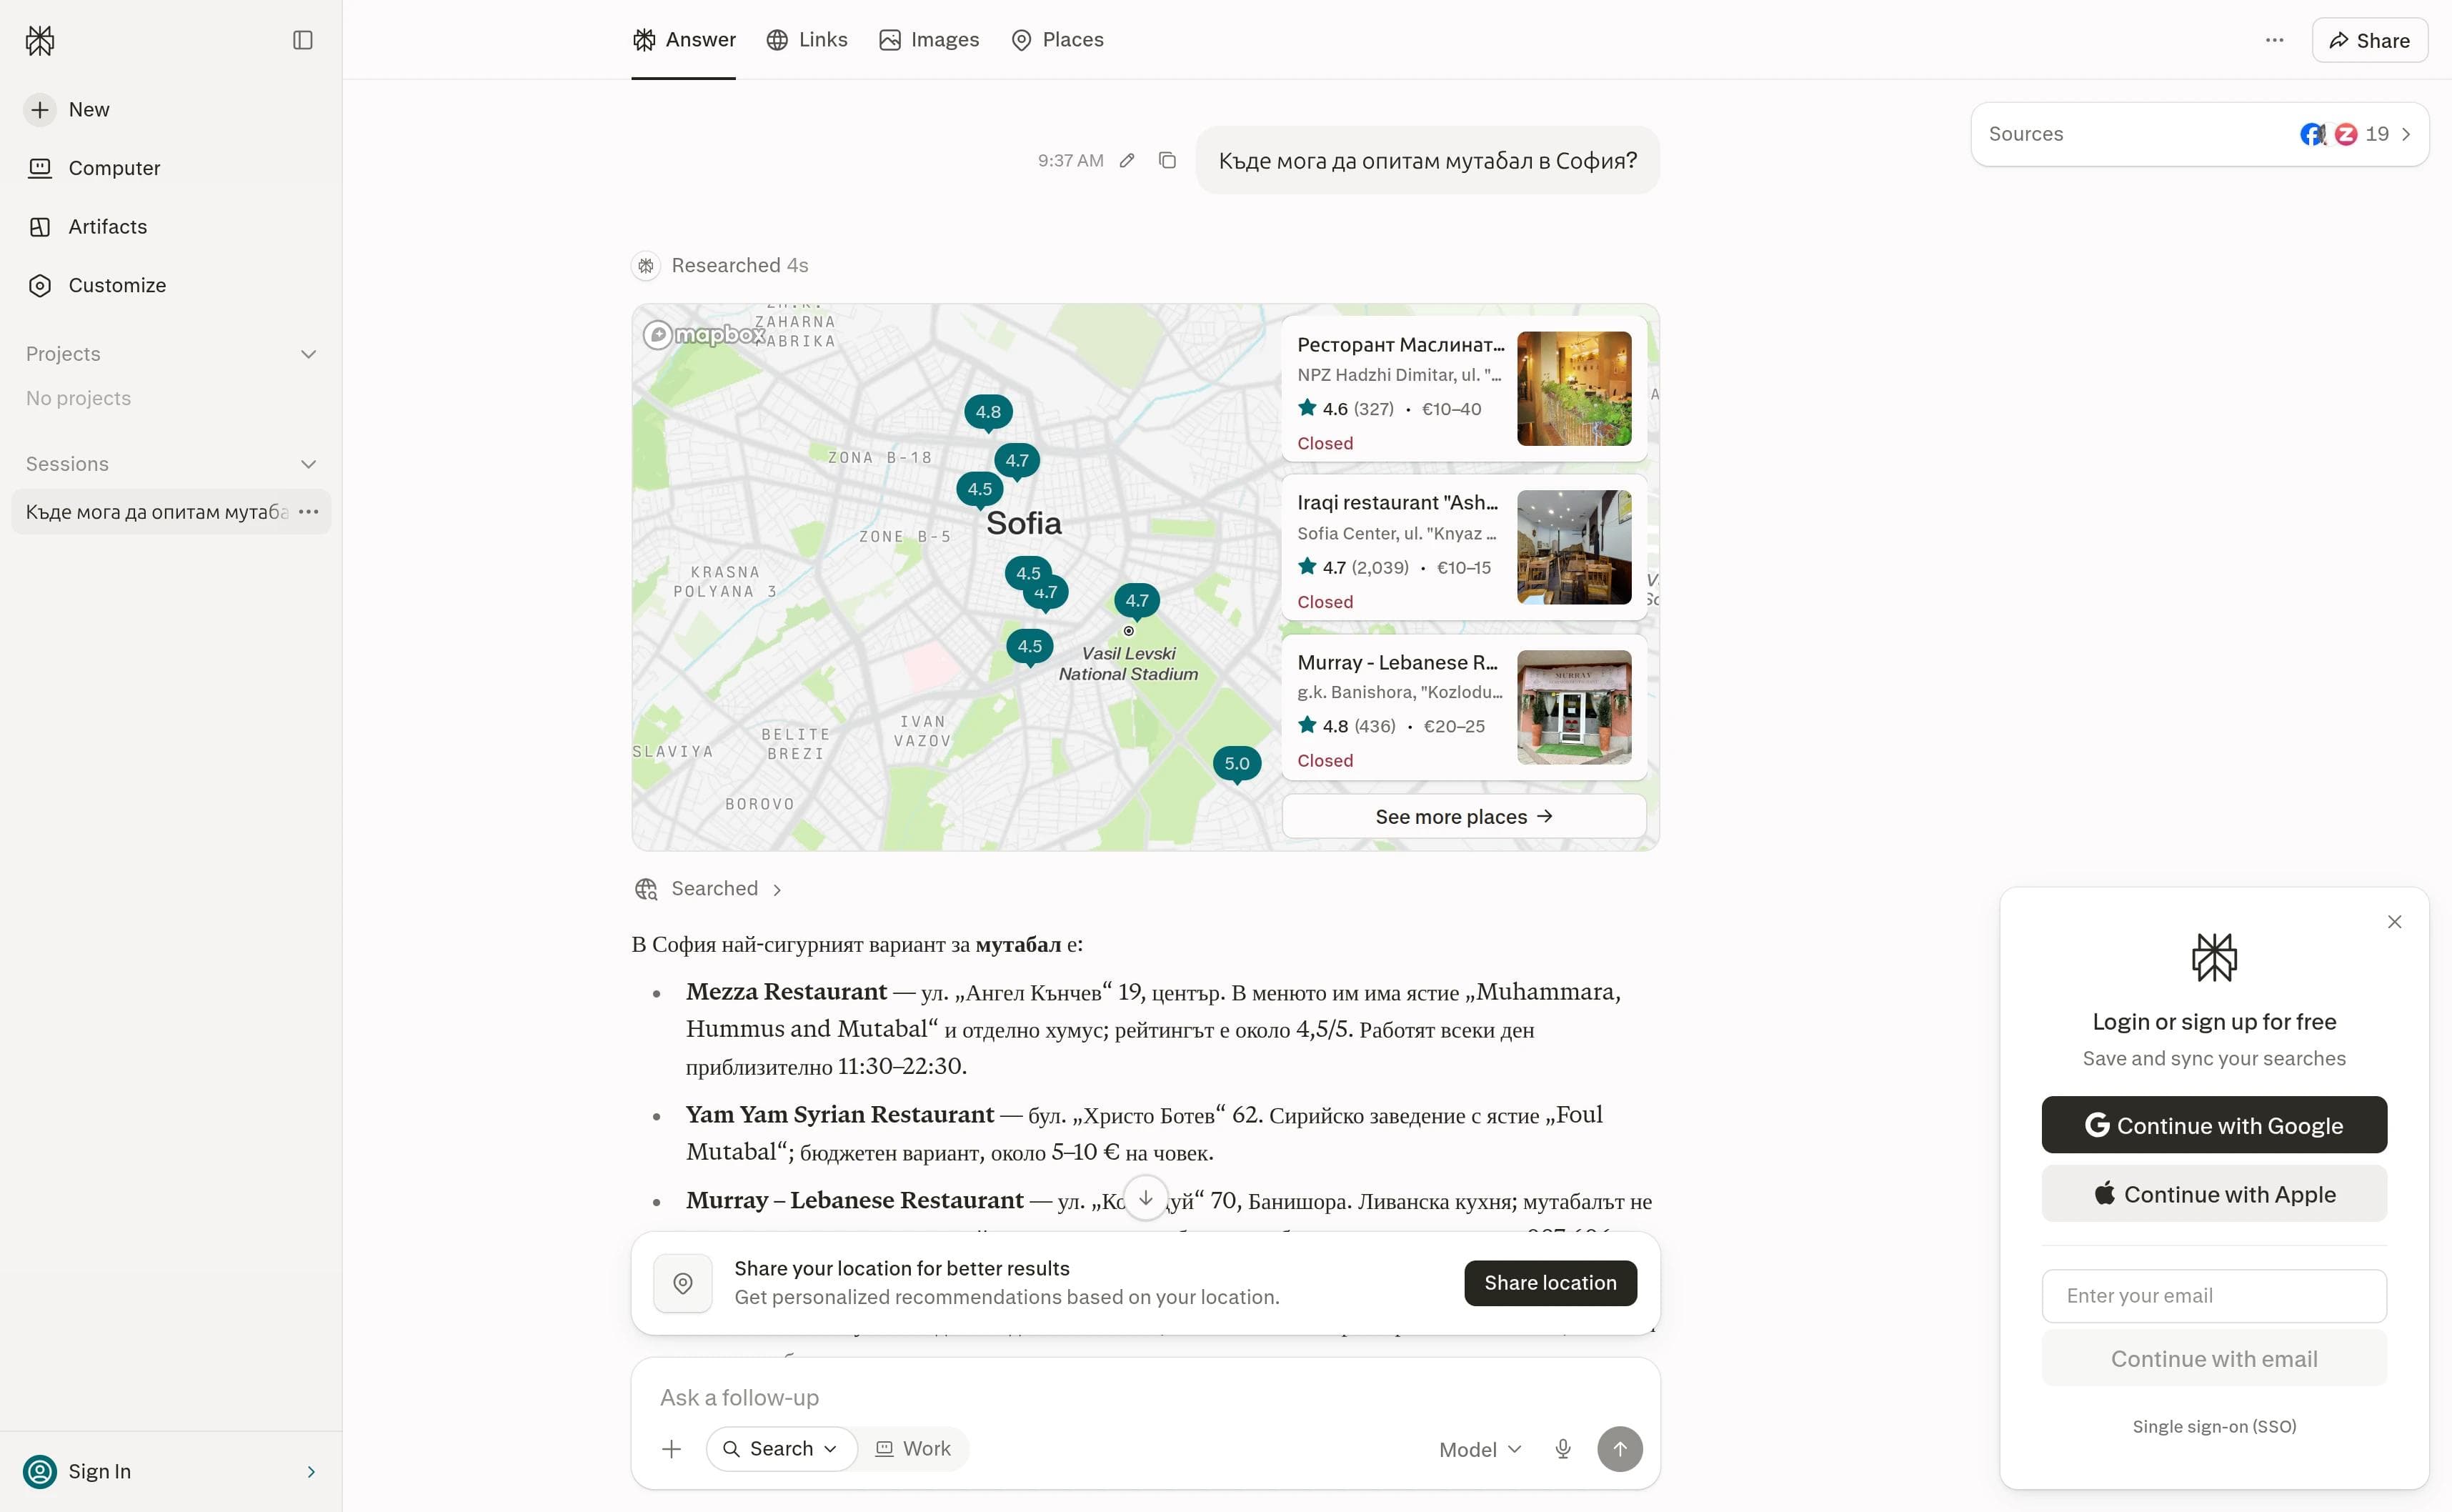Click Share location button
This screenshot has height=1512, width=2452.
(x=1550, y=1283)
